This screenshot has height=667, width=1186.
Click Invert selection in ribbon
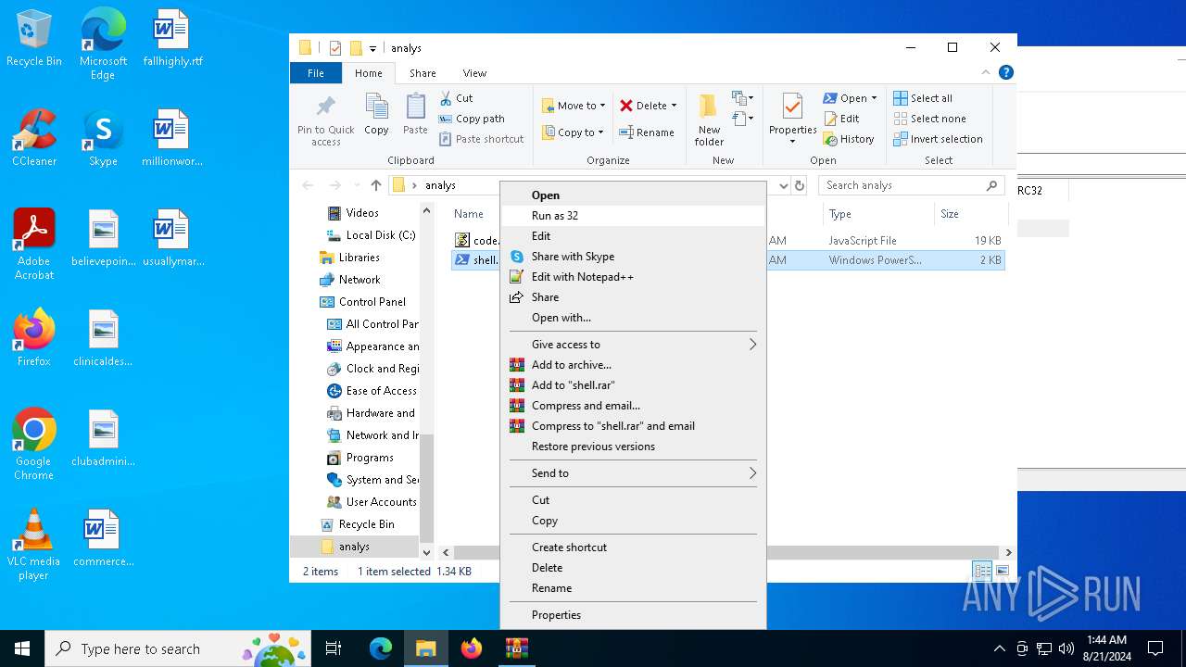[938, 139]
